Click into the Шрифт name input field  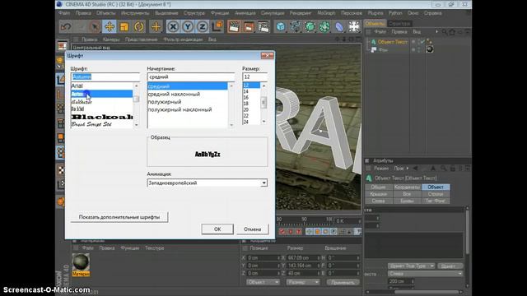click(105, 76)
